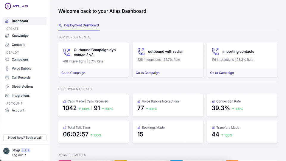The height and width of the screenshot is (161, 286).
Task: Click the chart icon beside Bookings Made
Action: coord(139,128)
